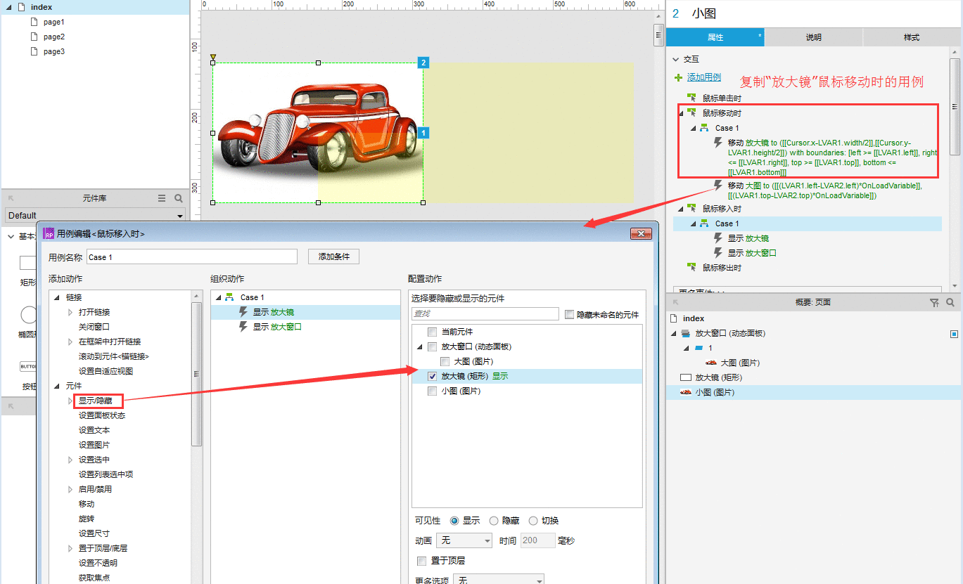Uncheck the 放大镜 (矩形) checkbox in dialog
The width and height of the screenshot is (963, 584).
pos(433,376)
